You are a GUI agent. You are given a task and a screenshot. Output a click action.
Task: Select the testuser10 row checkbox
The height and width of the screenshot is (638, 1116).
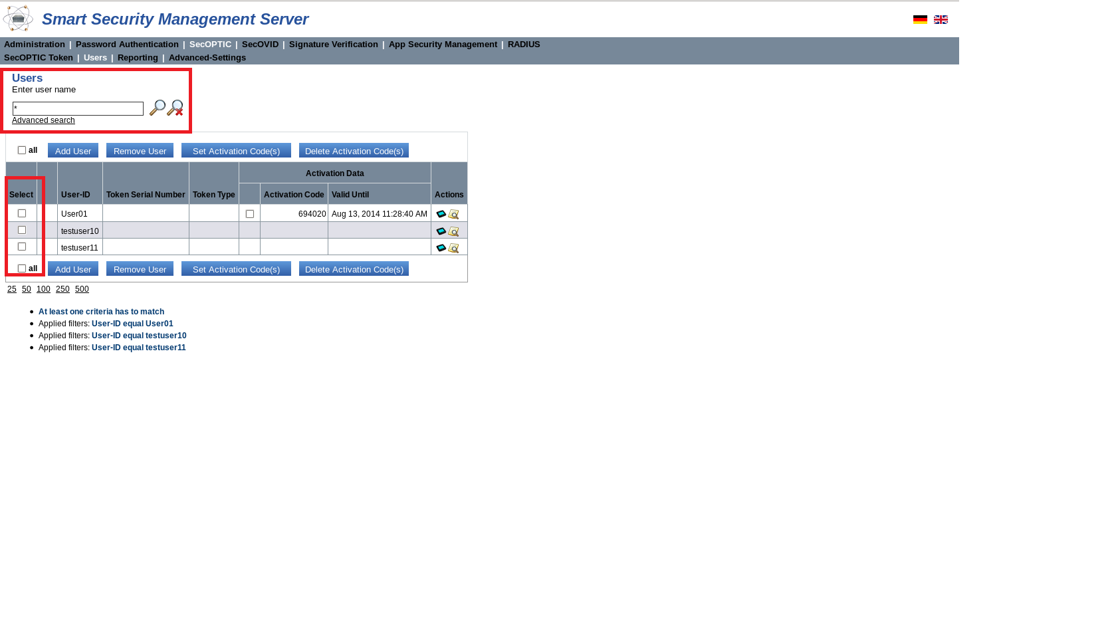22,230
